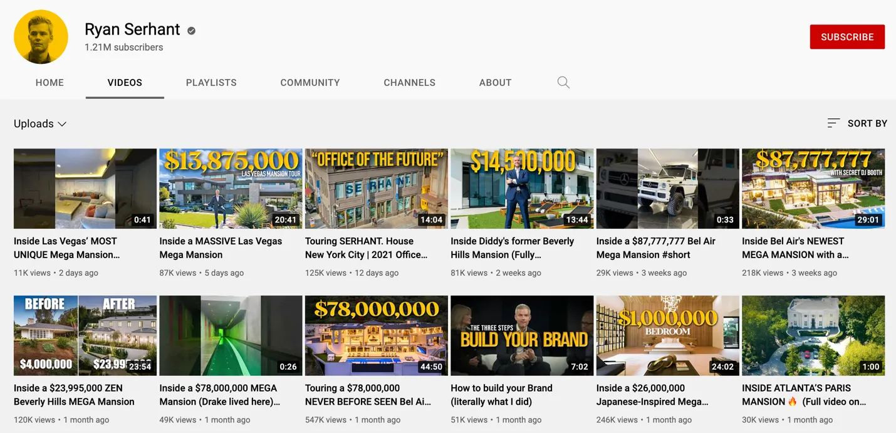Go to the COMMUNITY tab
The width and height of the screenshot is (896, 433).
coord(310,83)
